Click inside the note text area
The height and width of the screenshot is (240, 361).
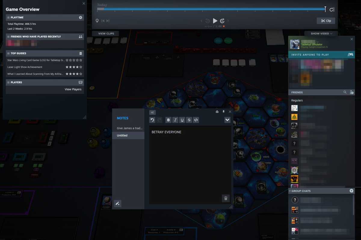point(190,165)
